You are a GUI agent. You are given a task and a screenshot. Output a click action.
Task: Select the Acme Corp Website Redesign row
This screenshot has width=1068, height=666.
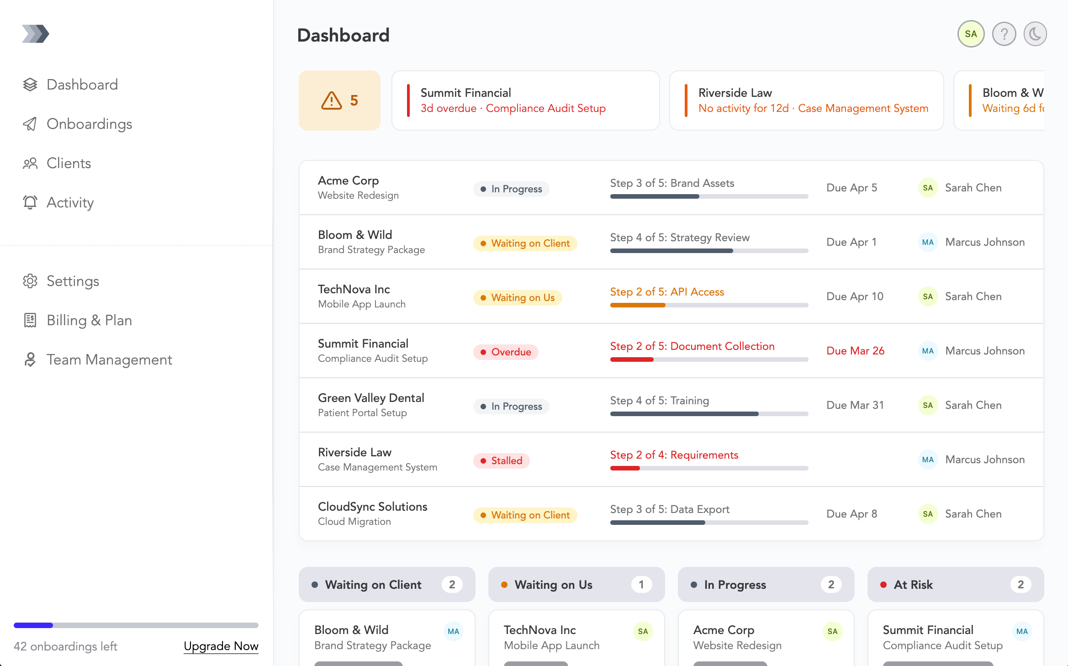click(671, 188)
